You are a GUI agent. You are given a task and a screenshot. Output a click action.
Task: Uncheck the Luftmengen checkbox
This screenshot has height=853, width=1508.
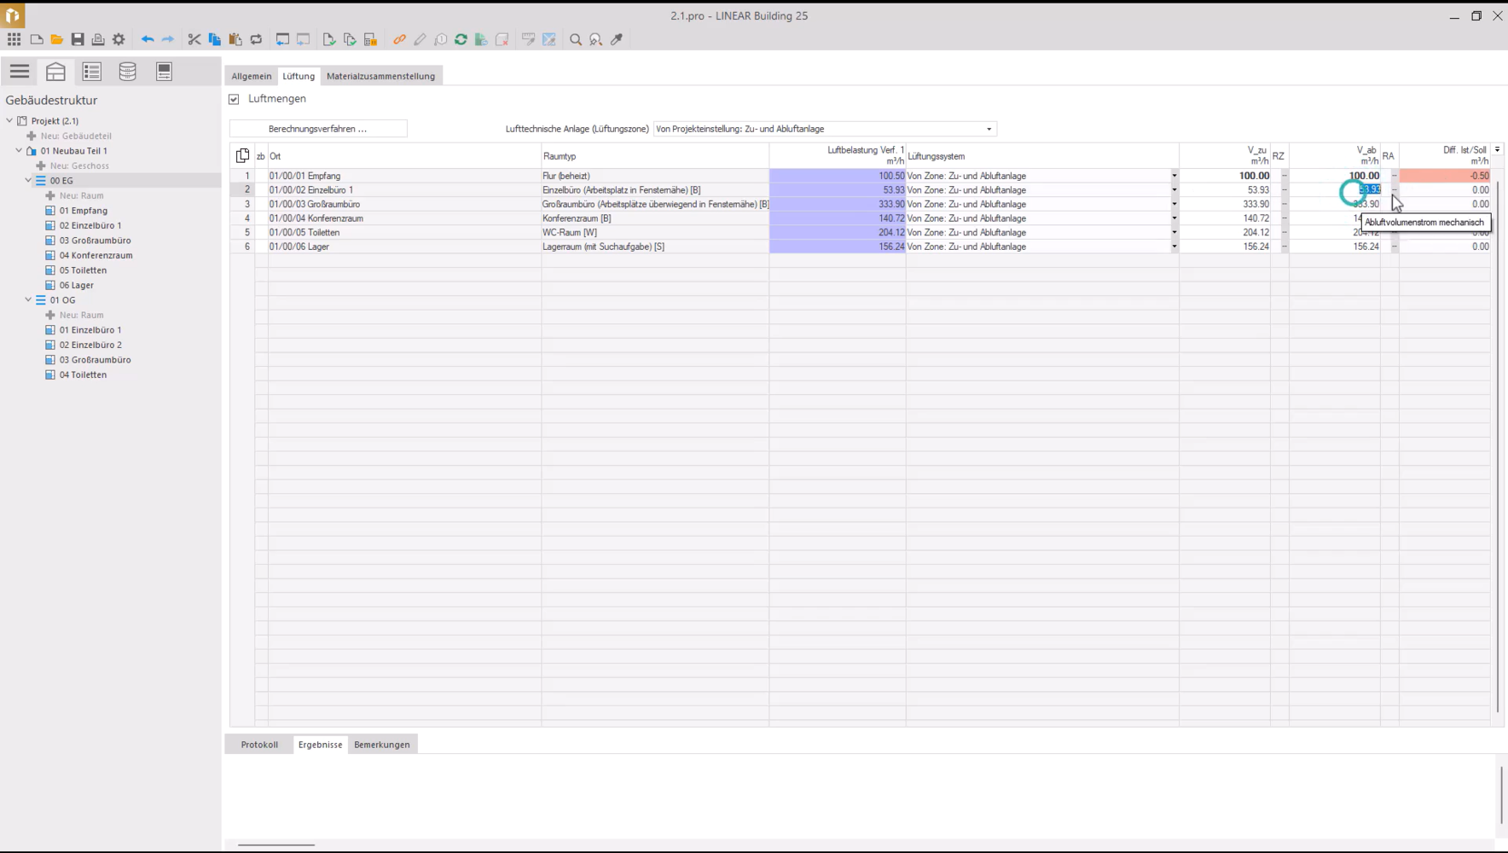pos(235,99)
